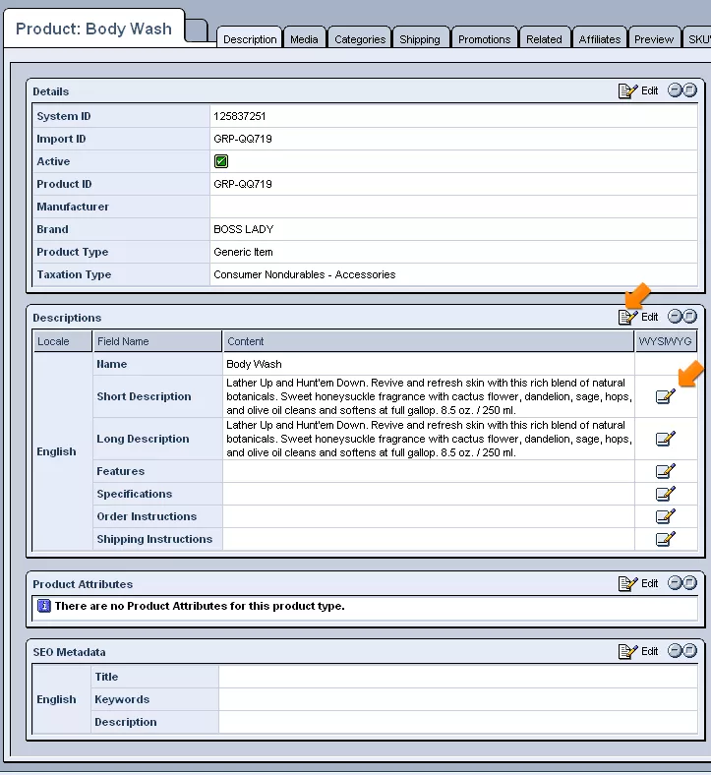Collapse the Descriptions panel with minus button

(675, 317)
